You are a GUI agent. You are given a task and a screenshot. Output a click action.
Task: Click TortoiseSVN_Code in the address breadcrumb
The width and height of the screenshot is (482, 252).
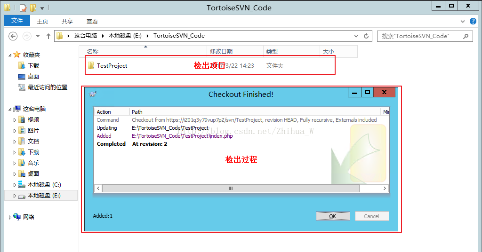coord(179,36)
